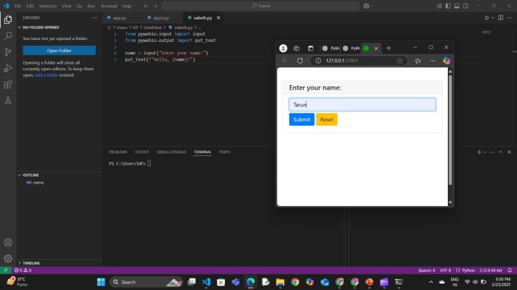Navigate back with the title bar arrow

coord(146,6)
